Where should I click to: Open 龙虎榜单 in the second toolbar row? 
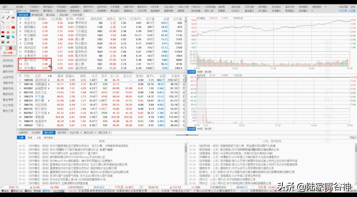click(101, 11)
